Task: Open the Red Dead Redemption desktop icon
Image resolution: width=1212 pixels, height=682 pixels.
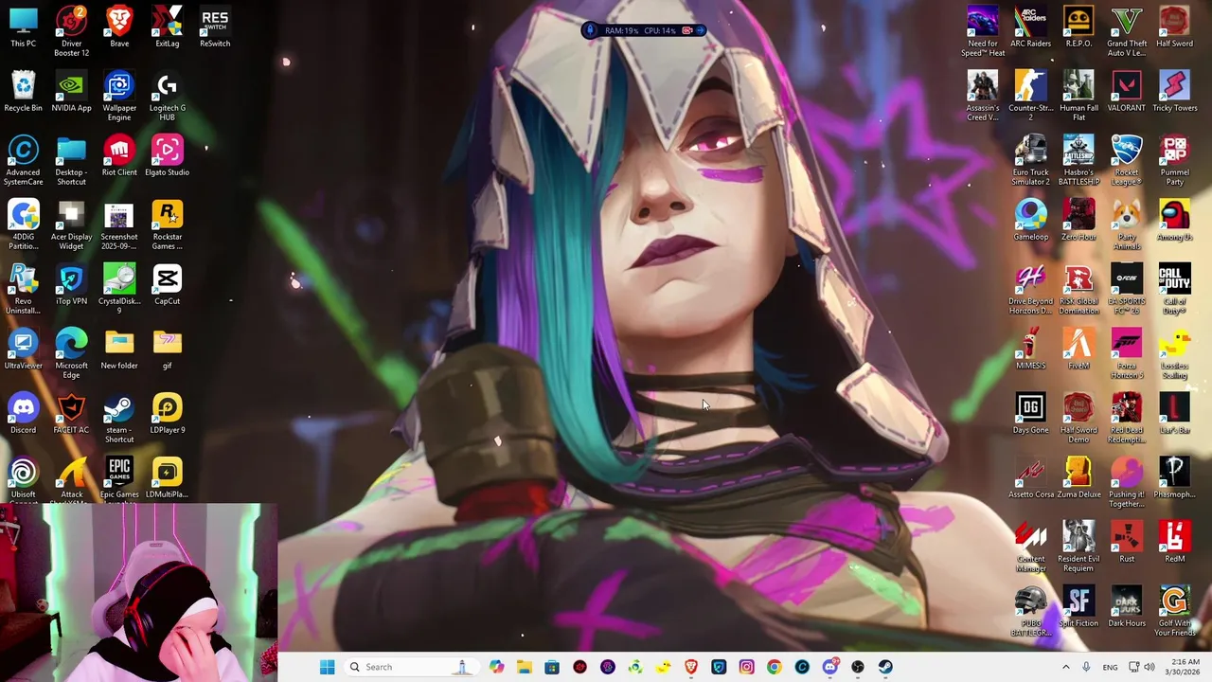Action: coord(1127,418)
